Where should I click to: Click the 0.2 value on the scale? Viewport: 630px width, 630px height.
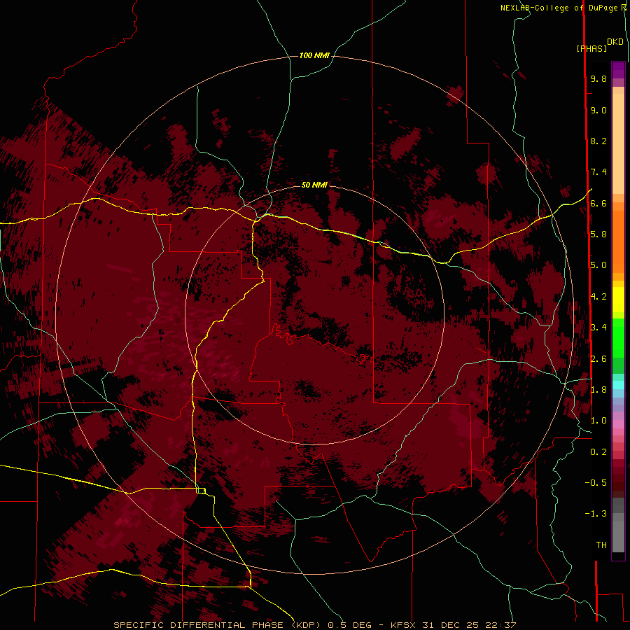point(598,452)
